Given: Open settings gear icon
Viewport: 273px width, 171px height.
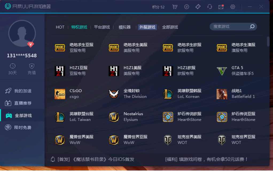Looking at the screenshot, I should [x=233, y=7].
